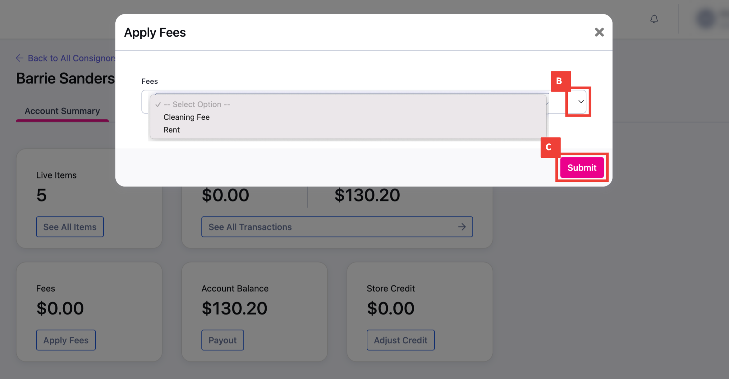729x379 pixels.
Task: Click the Apply Fees button
Action: click(x=66, y=340)
